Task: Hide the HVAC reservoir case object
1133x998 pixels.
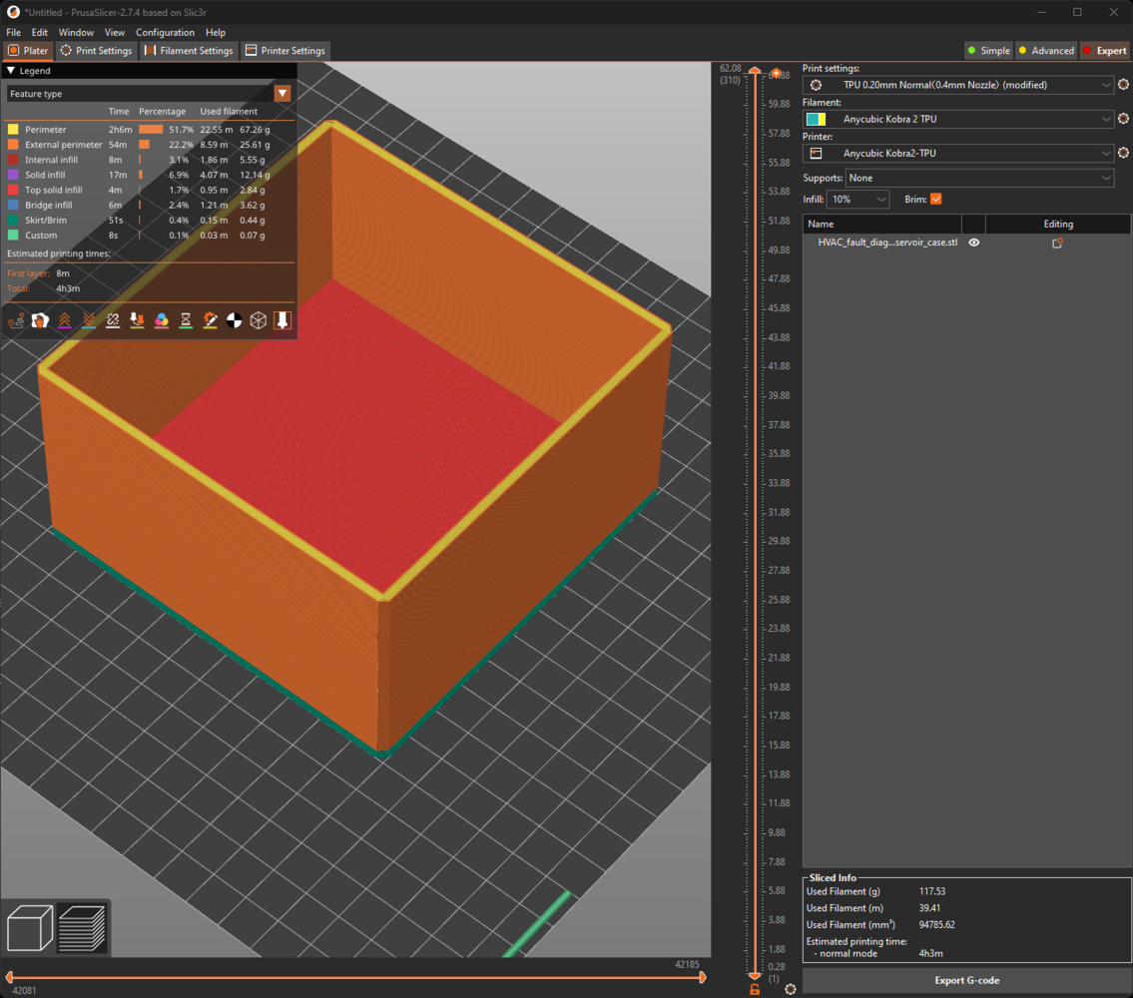Action: point(974,243)
